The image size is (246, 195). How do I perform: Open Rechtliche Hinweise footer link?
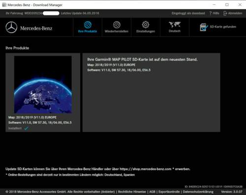point(132,192)
